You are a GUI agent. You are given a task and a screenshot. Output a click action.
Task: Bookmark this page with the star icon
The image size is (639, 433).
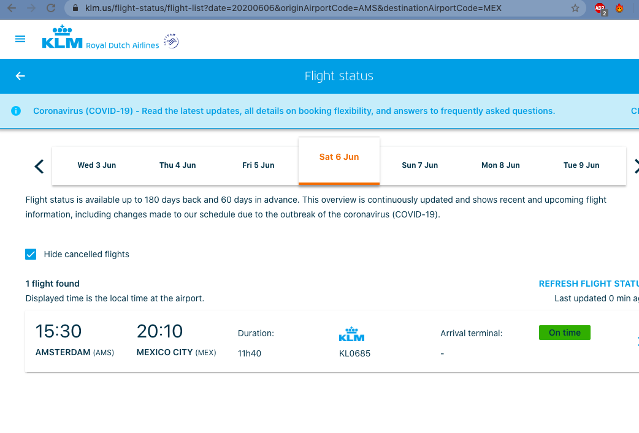tap(575, 8)
